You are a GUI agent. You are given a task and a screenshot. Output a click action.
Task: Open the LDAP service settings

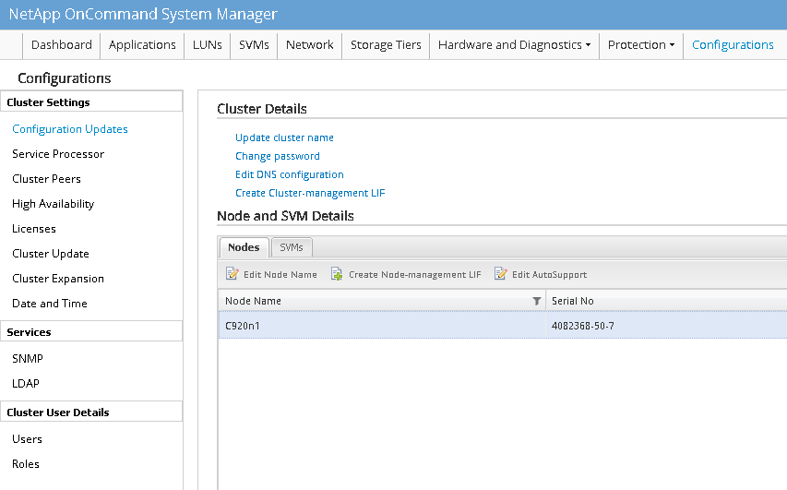[26, 384]
